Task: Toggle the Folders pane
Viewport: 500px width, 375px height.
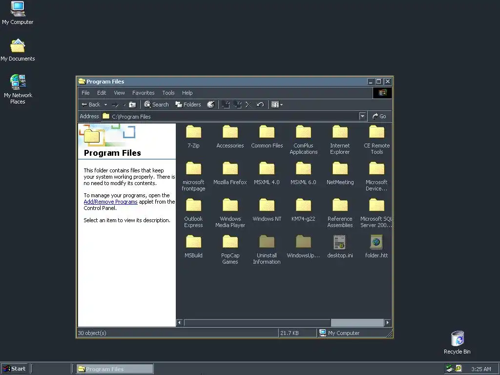Action: 188,104
